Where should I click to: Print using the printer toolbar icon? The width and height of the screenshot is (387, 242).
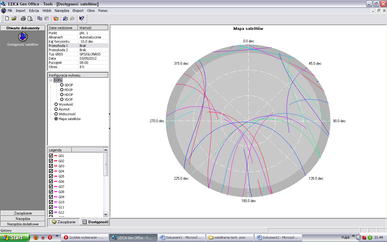point(23,18)
